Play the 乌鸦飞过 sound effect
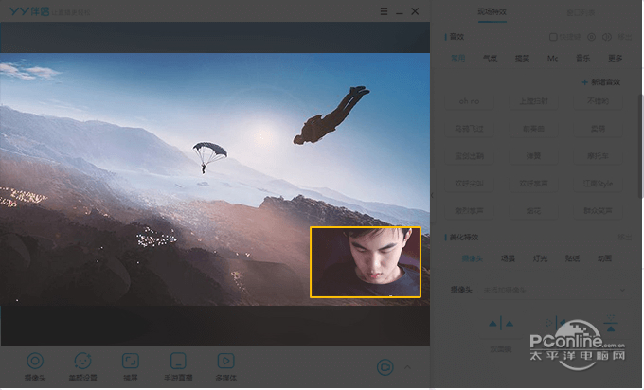This screenshot has width=644, height=390. [470, 129]
